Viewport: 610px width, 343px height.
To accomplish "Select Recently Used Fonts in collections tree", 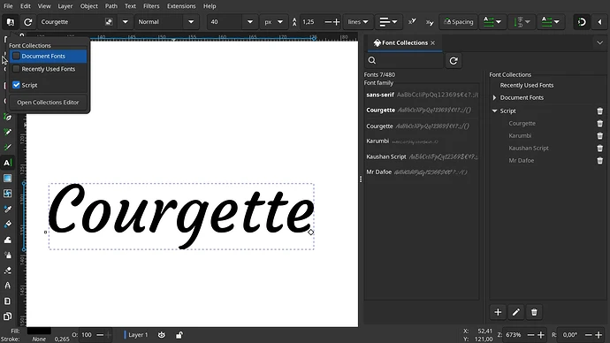I will coord(527,85).
